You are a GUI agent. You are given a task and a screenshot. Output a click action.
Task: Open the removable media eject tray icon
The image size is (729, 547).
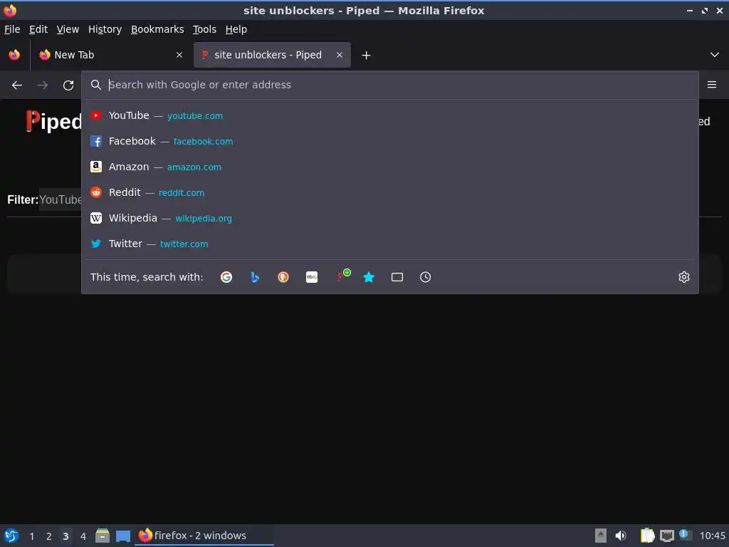point(601,536)
